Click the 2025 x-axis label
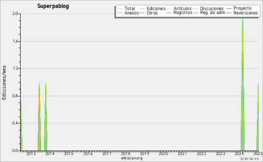 [258, 154]
